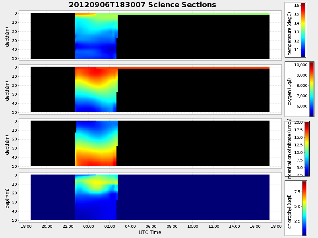Screen dimensions: 318x238
Task: Click the nitrate section's depth(m) axis label
Action: tap(7, 145)
